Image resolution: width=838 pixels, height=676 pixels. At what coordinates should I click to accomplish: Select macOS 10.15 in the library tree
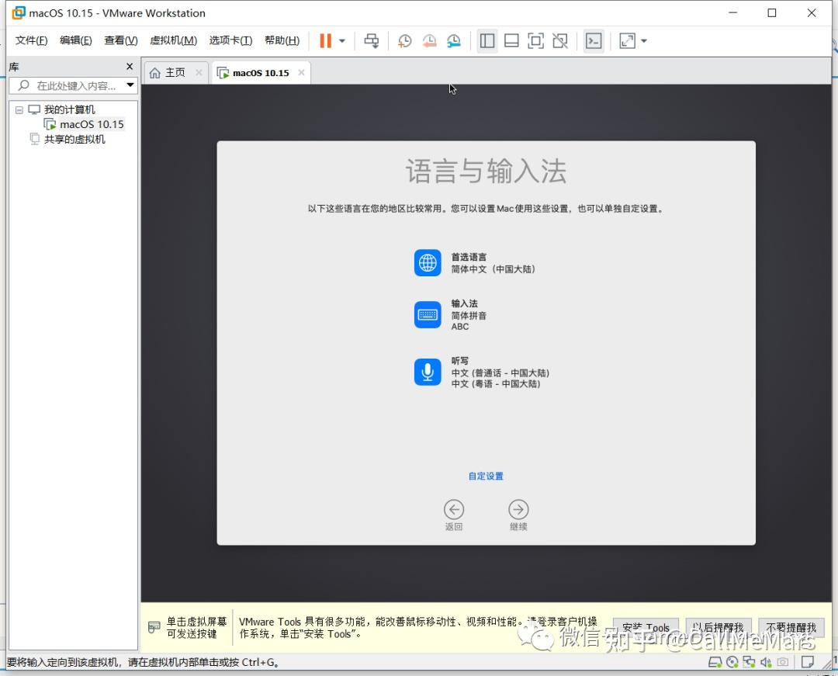pyautogui.click(x=92, y=124)
